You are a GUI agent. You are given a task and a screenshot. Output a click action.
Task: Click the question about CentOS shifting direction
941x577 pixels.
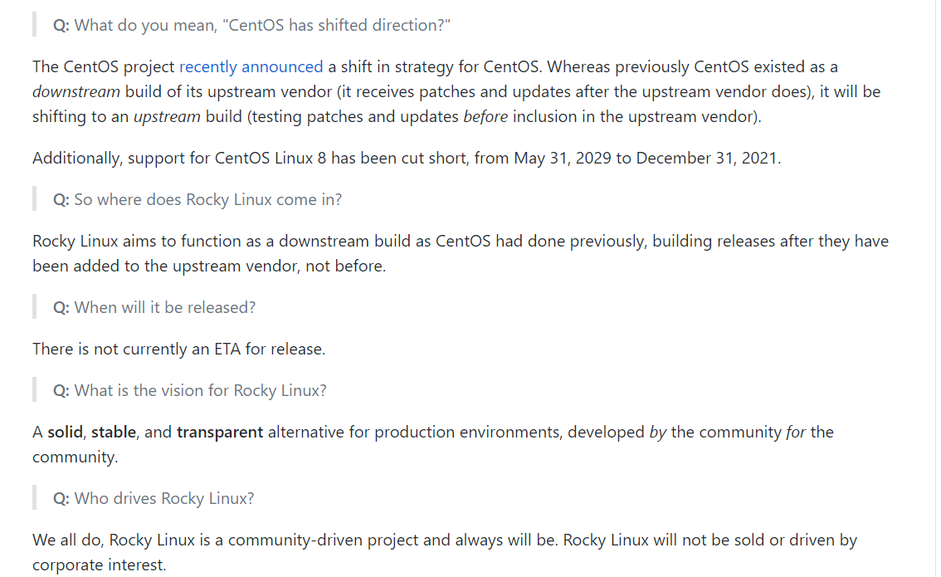tap(251, 25)
